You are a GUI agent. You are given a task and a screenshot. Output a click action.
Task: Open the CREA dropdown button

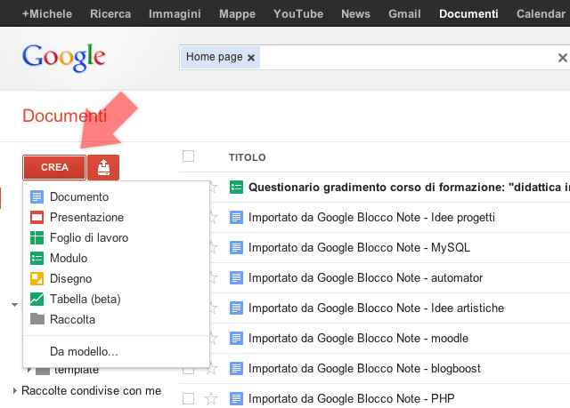(x=54, y=167)
